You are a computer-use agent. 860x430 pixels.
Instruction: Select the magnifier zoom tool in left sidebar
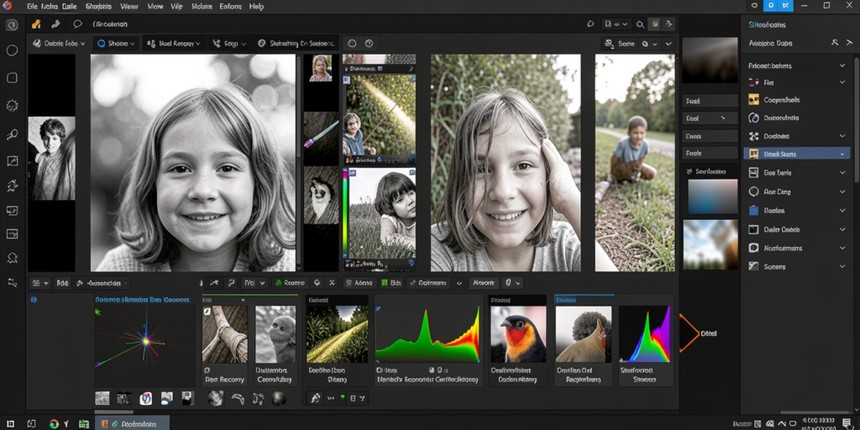pyautogui.click(x=12, y=134)
